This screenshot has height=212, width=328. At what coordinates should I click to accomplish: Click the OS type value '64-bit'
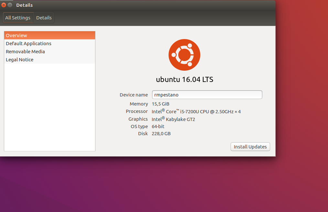(158, 126)
